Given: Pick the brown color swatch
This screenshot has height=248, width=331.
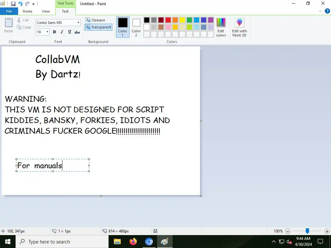Looking at the screenshot, I should [161, 27].
